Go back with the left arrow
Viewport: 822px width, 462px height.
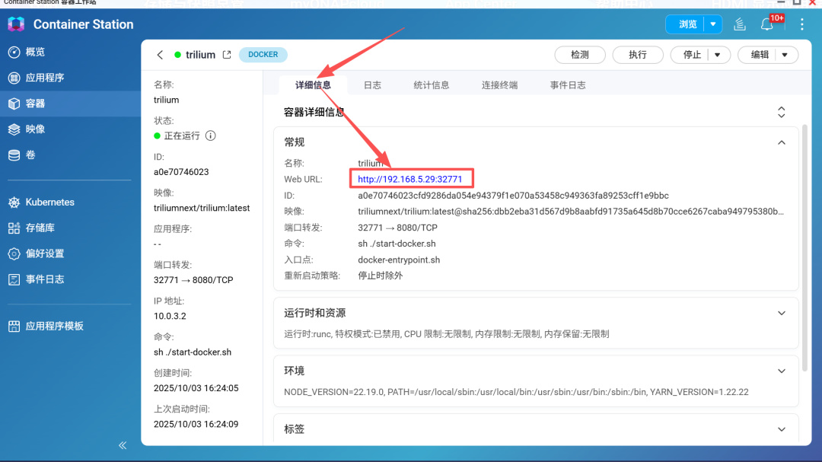[160, 55]
